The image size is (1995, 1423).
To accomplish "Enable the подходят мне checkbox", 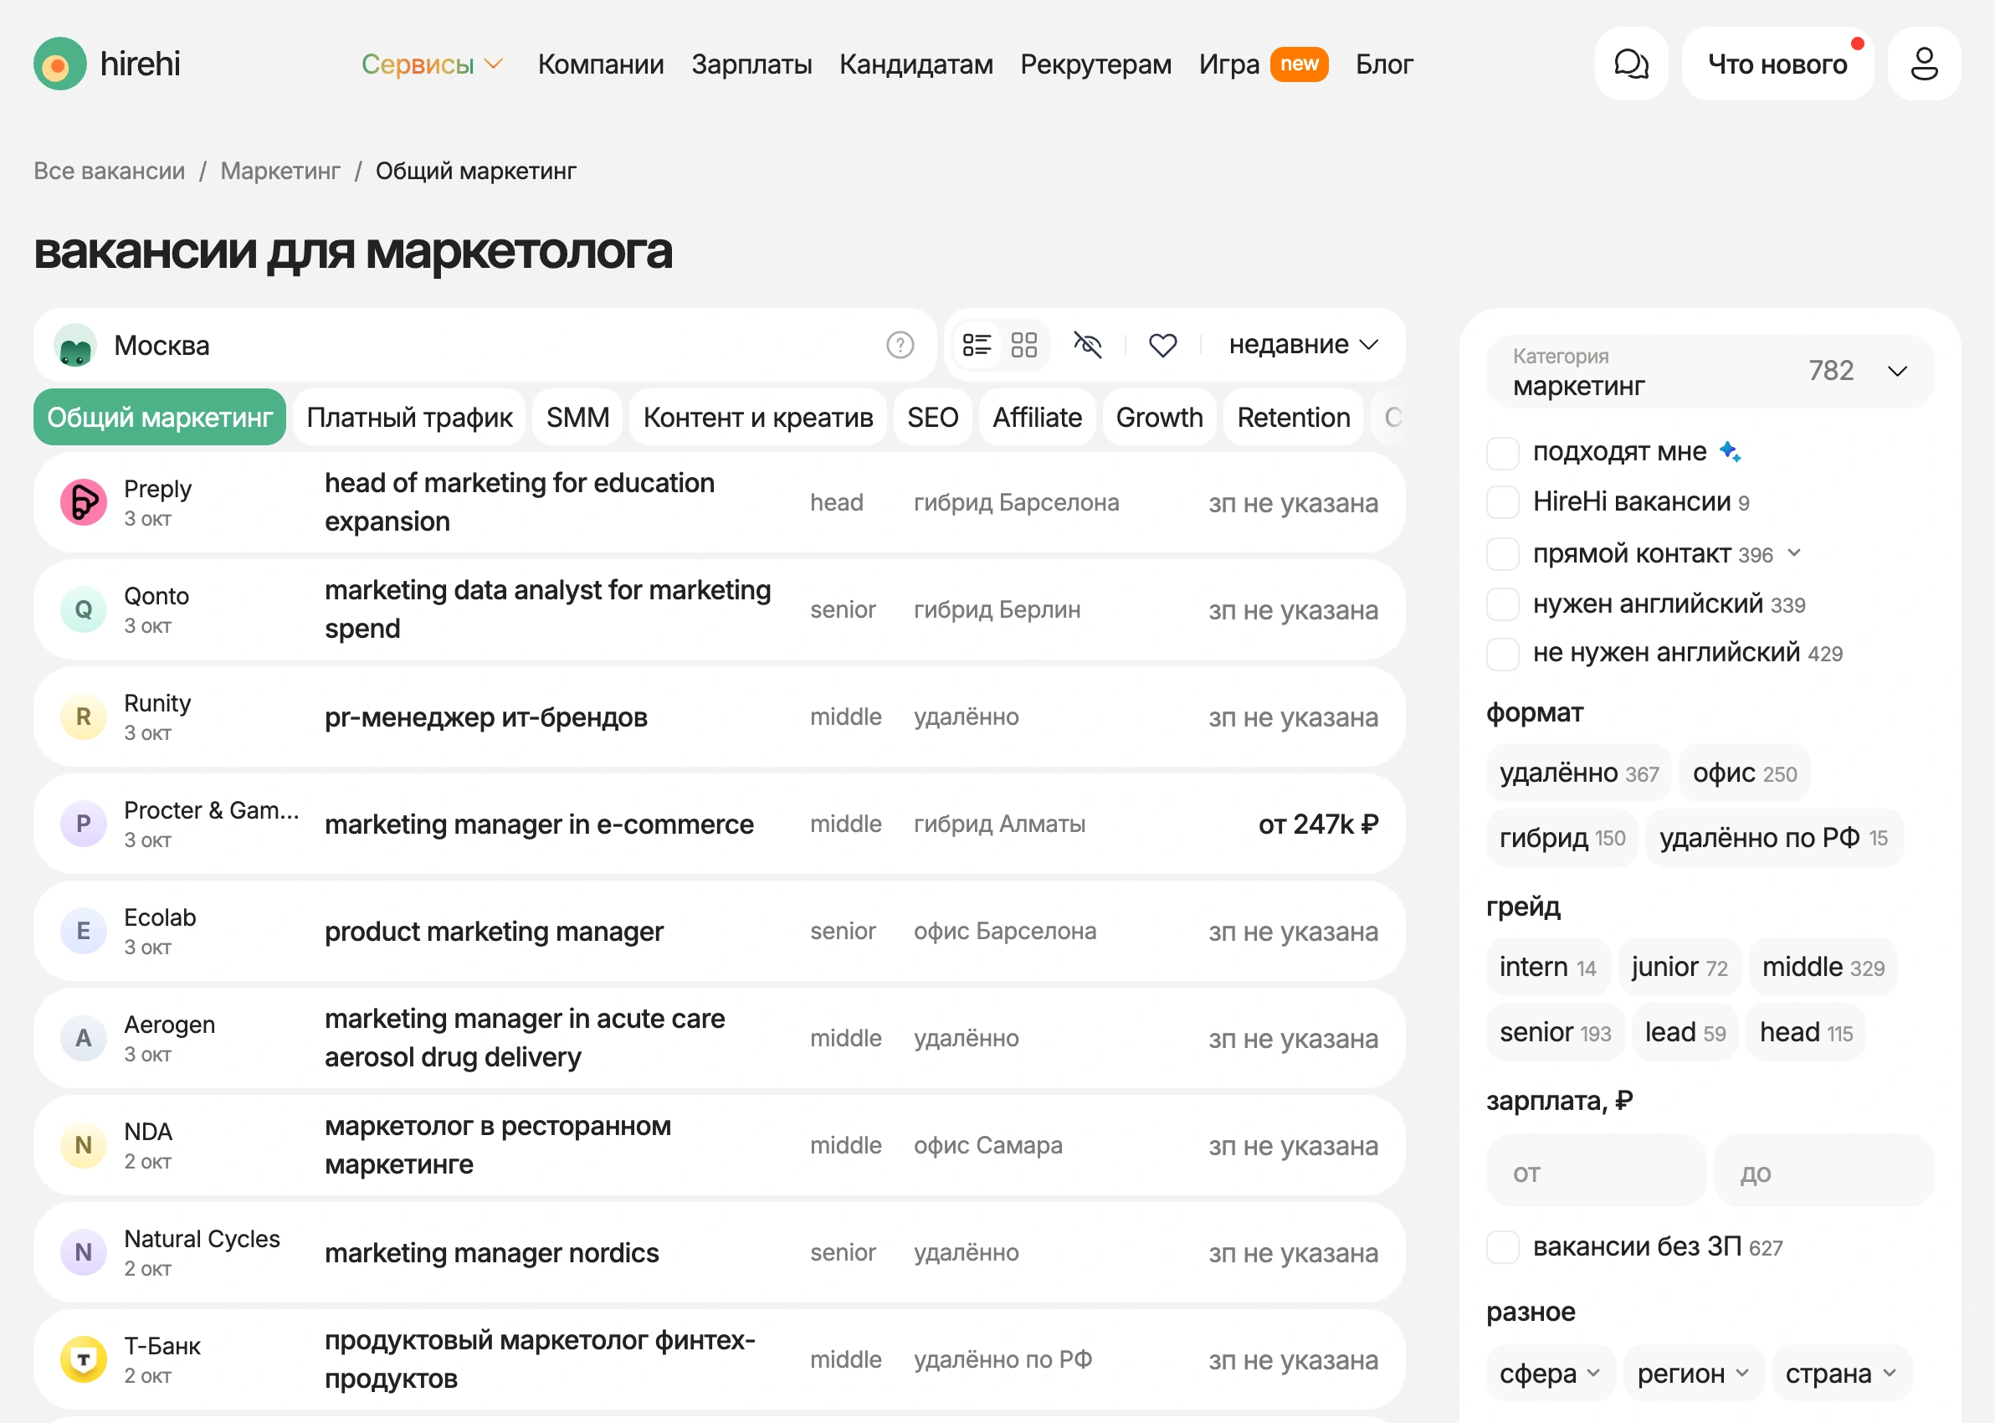I will [x=1503, y=453].
